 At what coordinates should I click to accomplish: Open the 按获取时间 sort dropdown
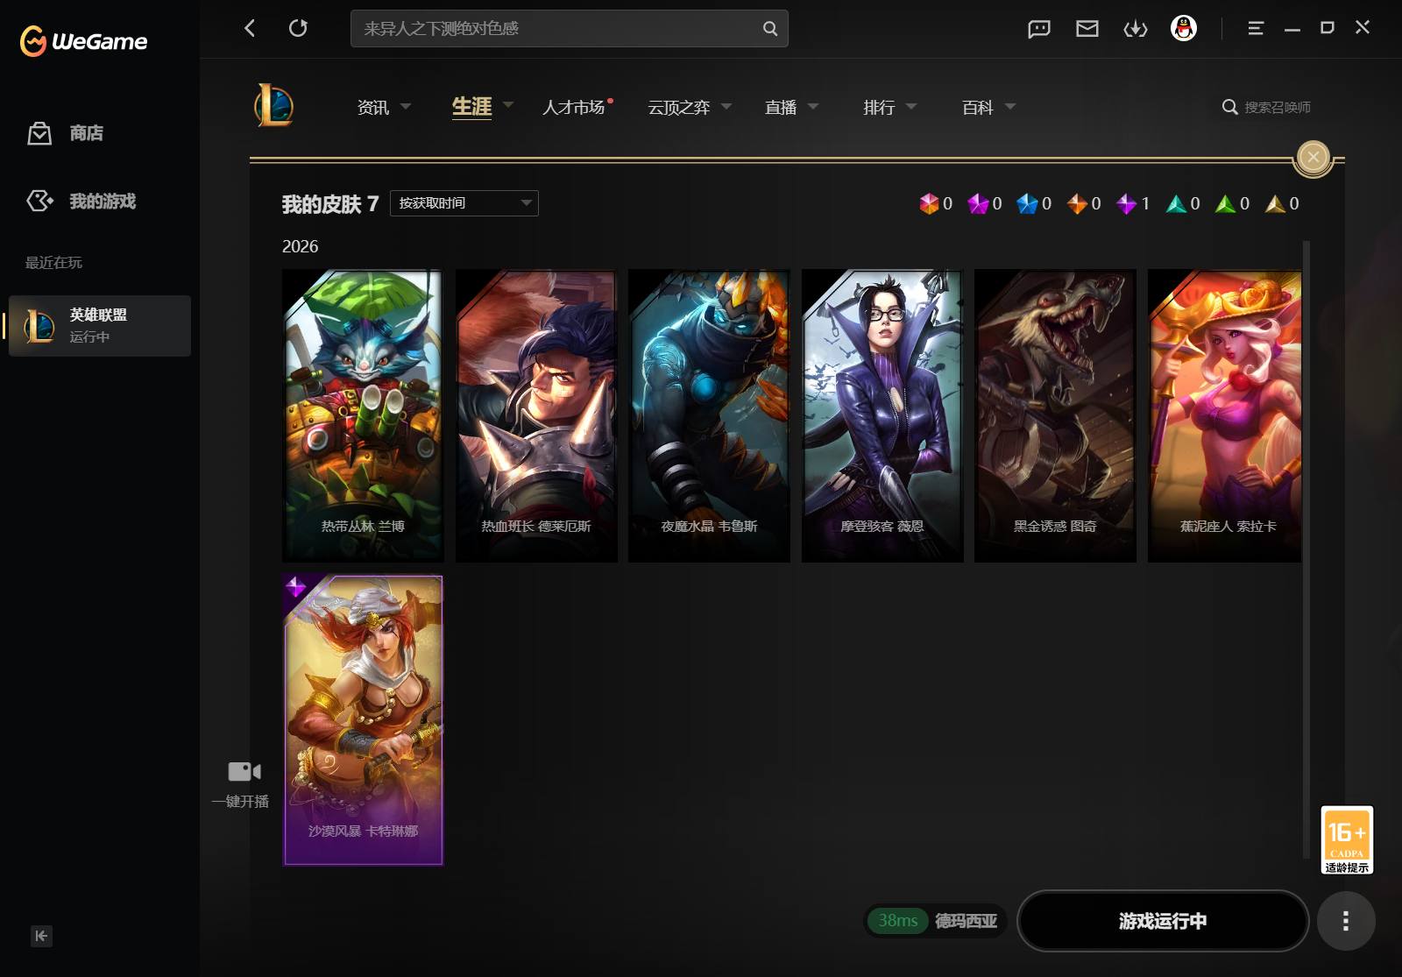pos(464,203)
